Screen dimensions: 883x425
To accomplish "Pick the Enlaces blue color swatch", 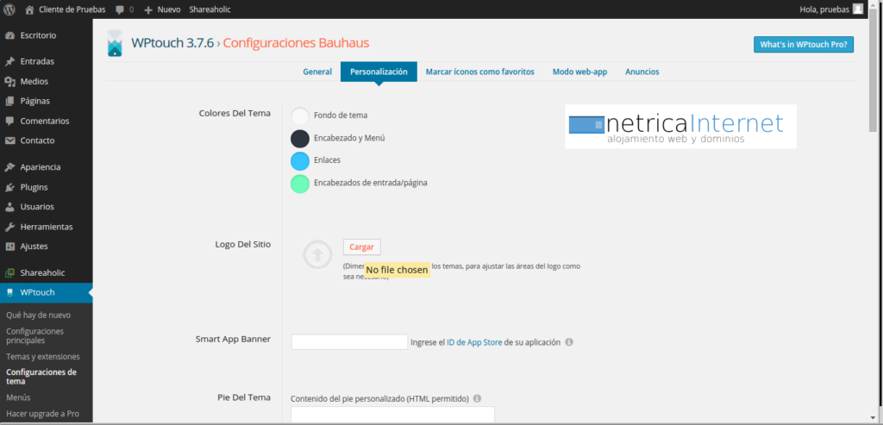I will coord(300,160).
